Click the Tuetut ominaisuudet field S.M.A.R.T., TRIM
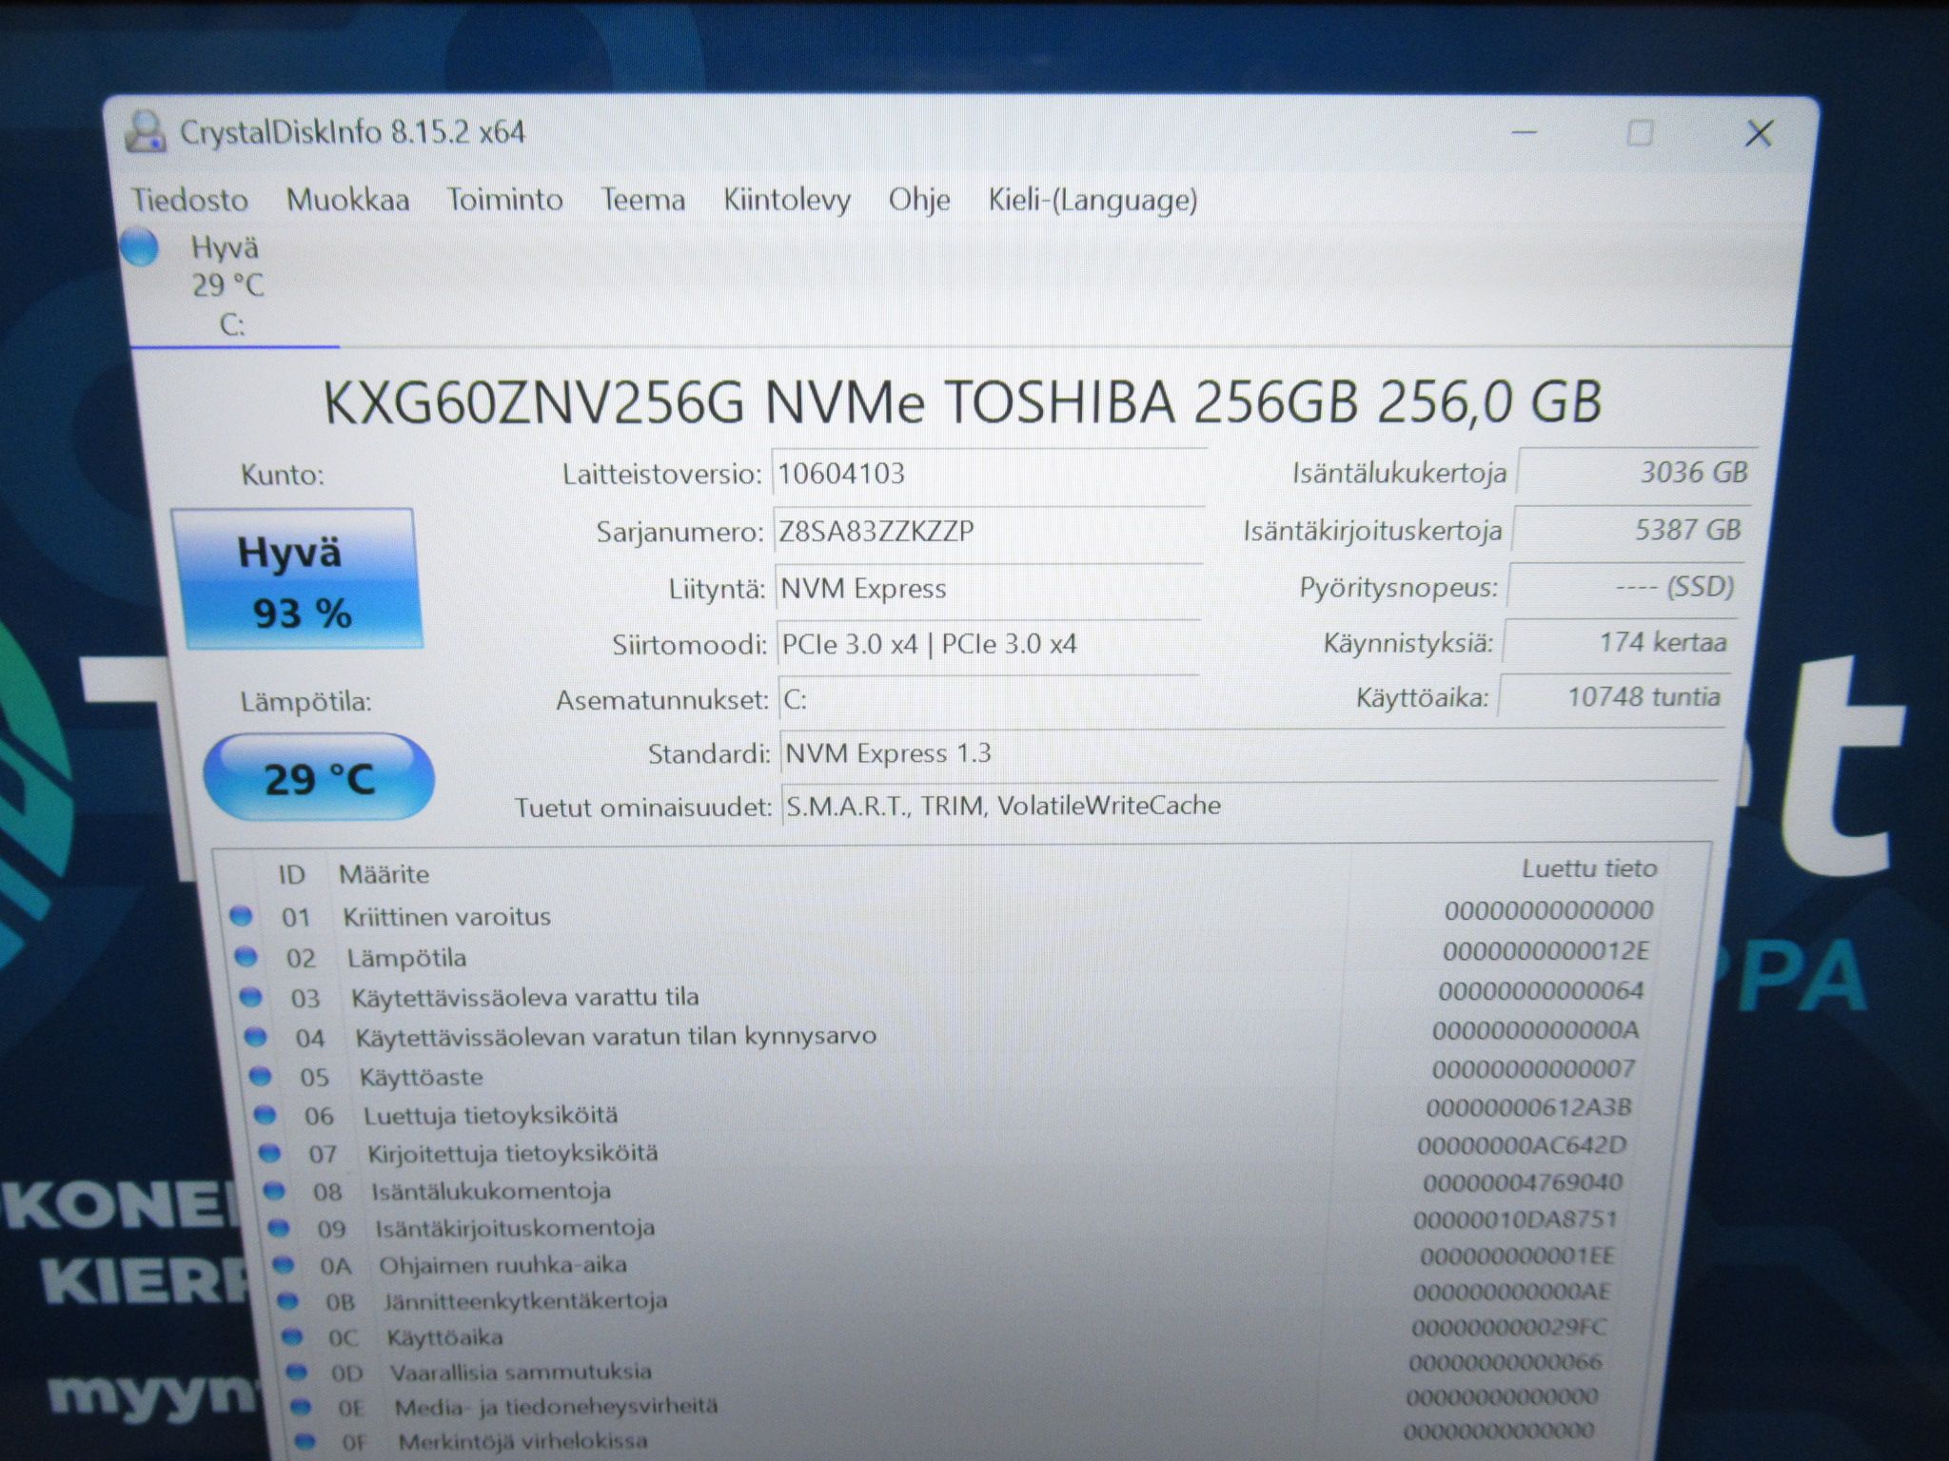 [1249, 806]
